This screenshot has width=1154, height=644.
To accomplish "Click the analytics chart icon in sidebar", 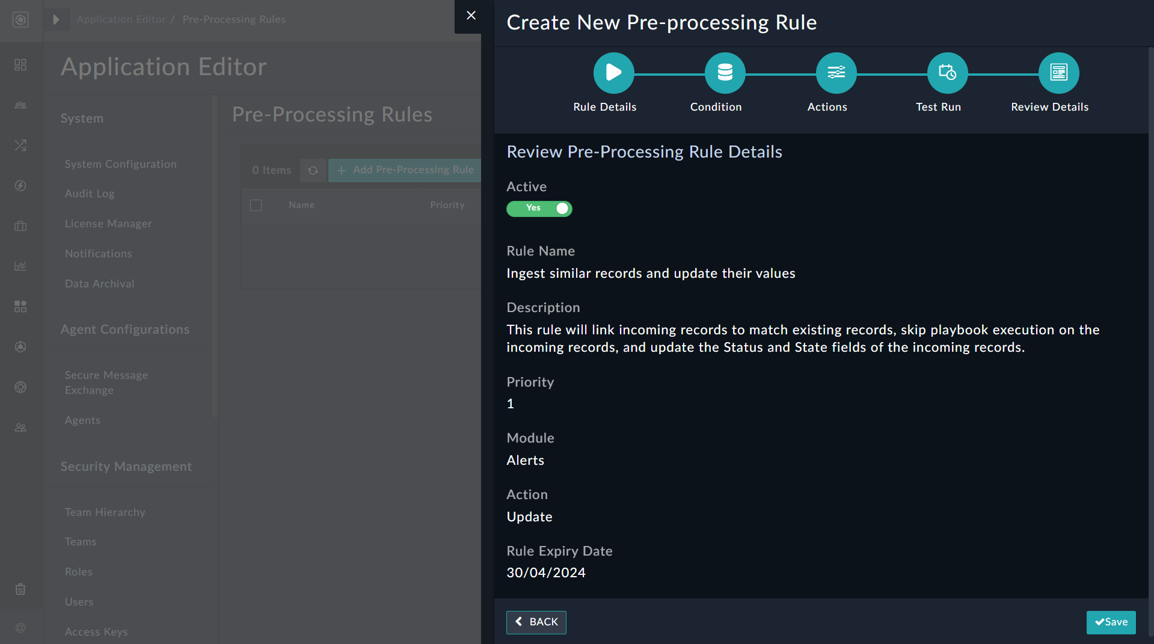I will point(20,266).
